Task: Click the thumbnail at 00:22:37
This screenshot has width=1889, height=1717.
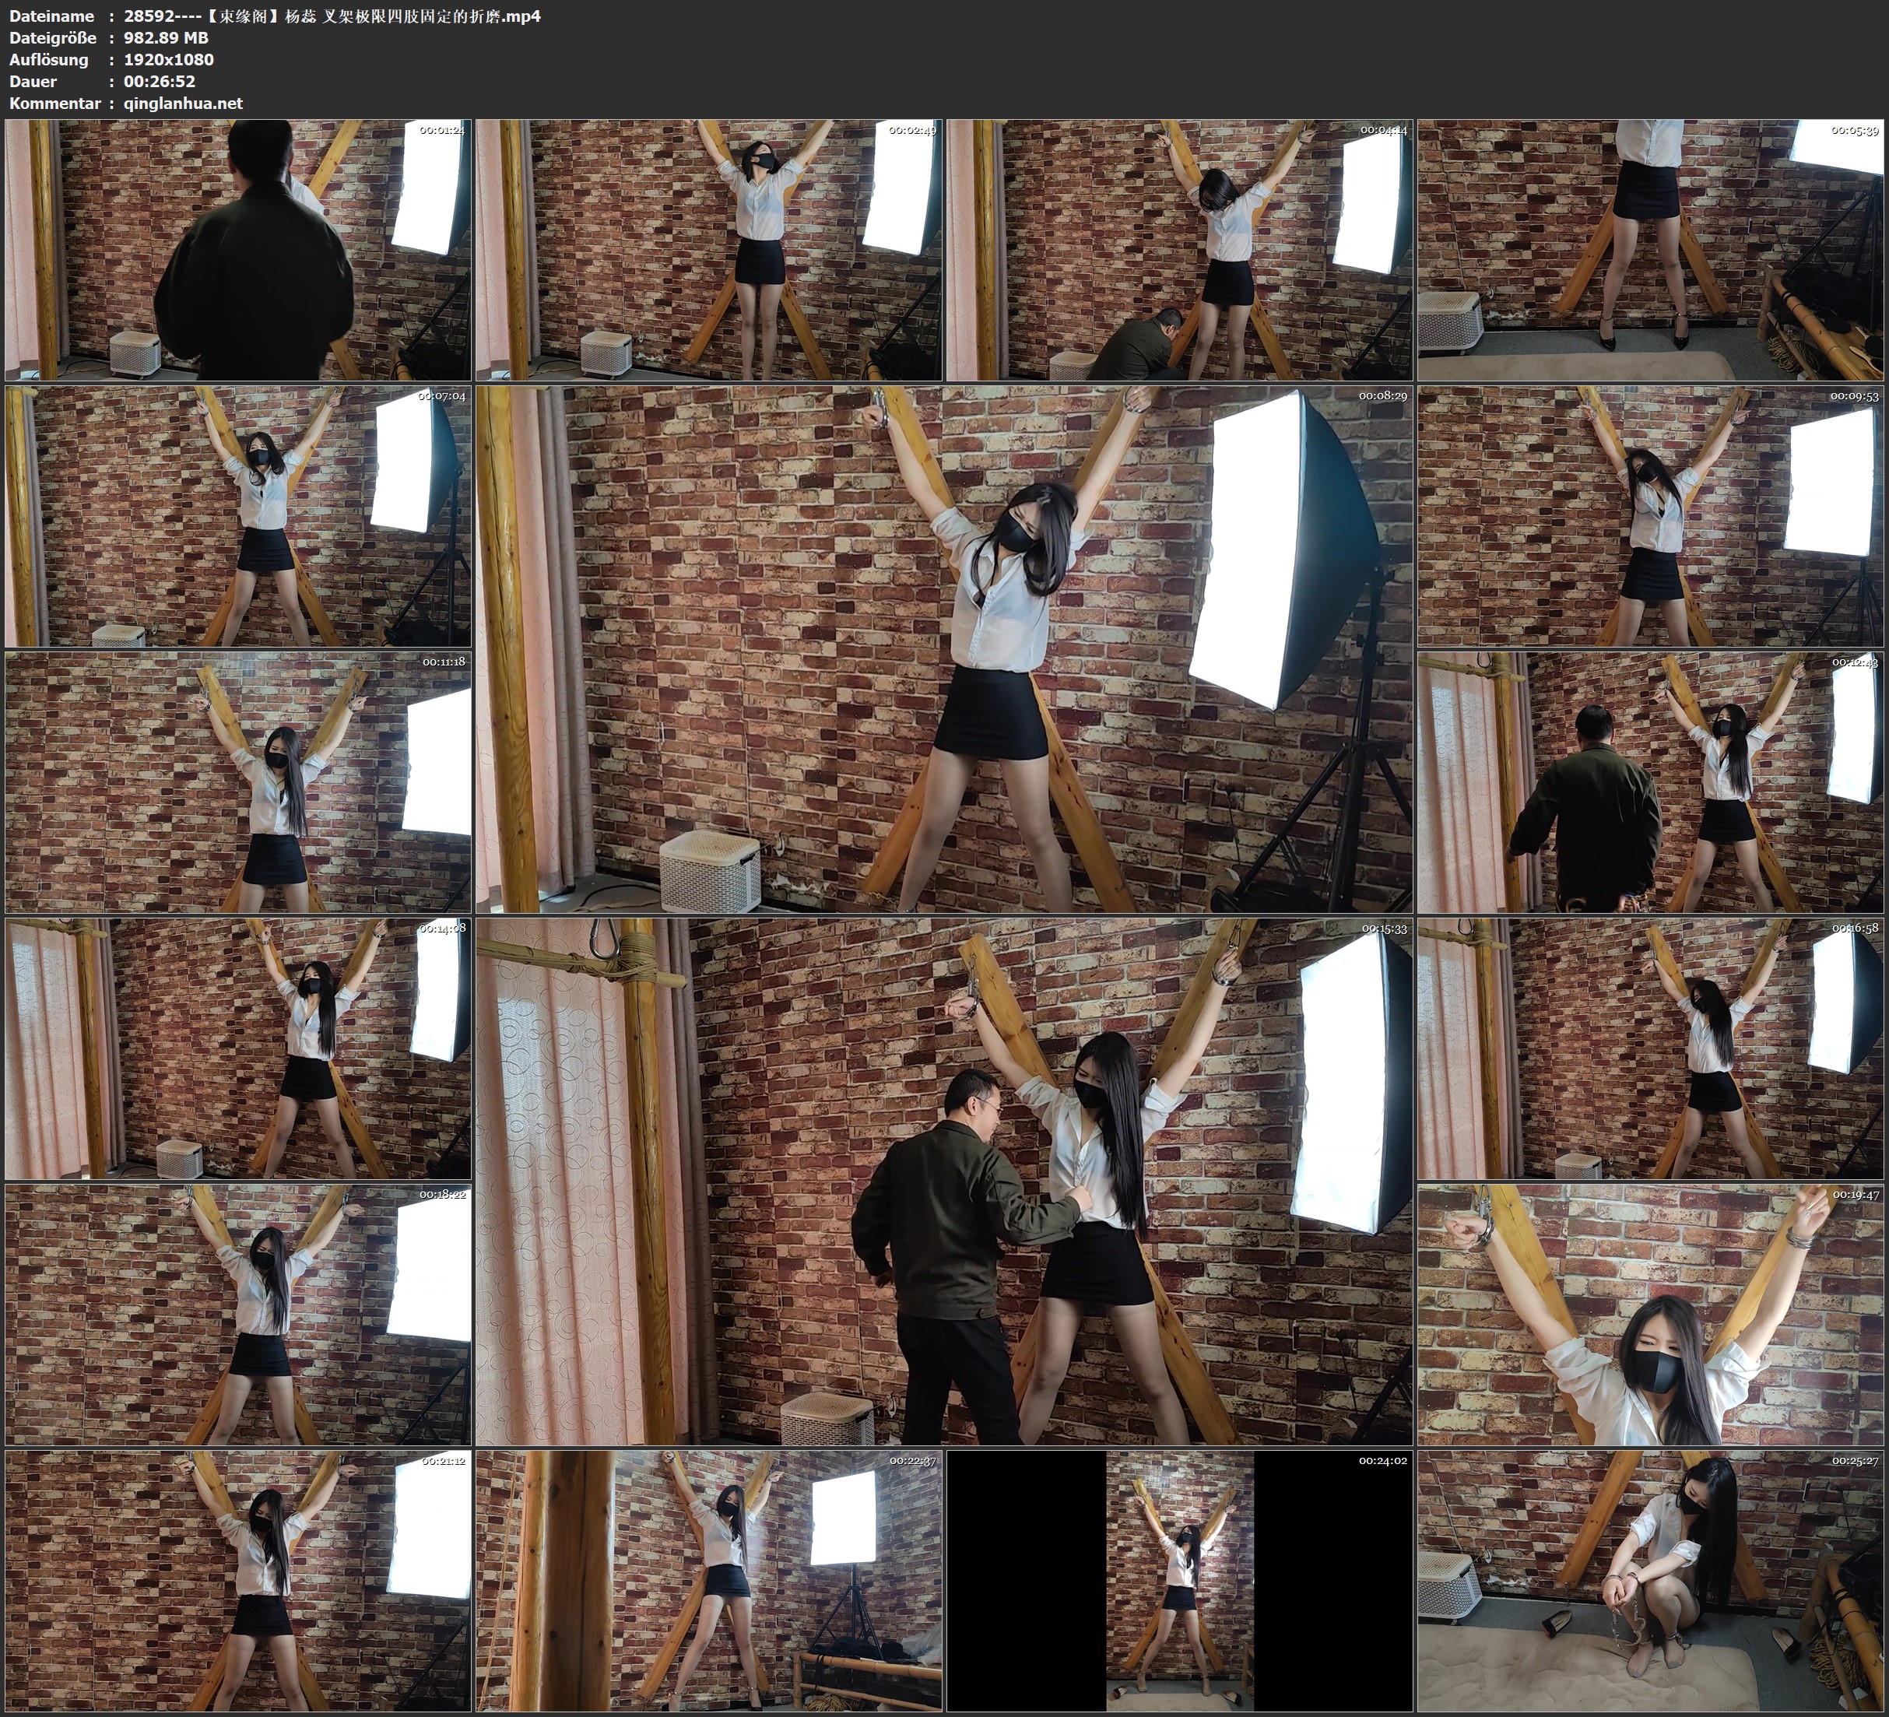Action: pyautogui.click(x=708, y=1581)
